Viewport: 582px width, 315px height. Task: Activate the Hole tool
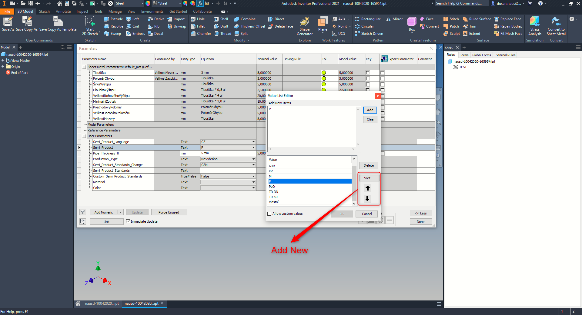199,19
